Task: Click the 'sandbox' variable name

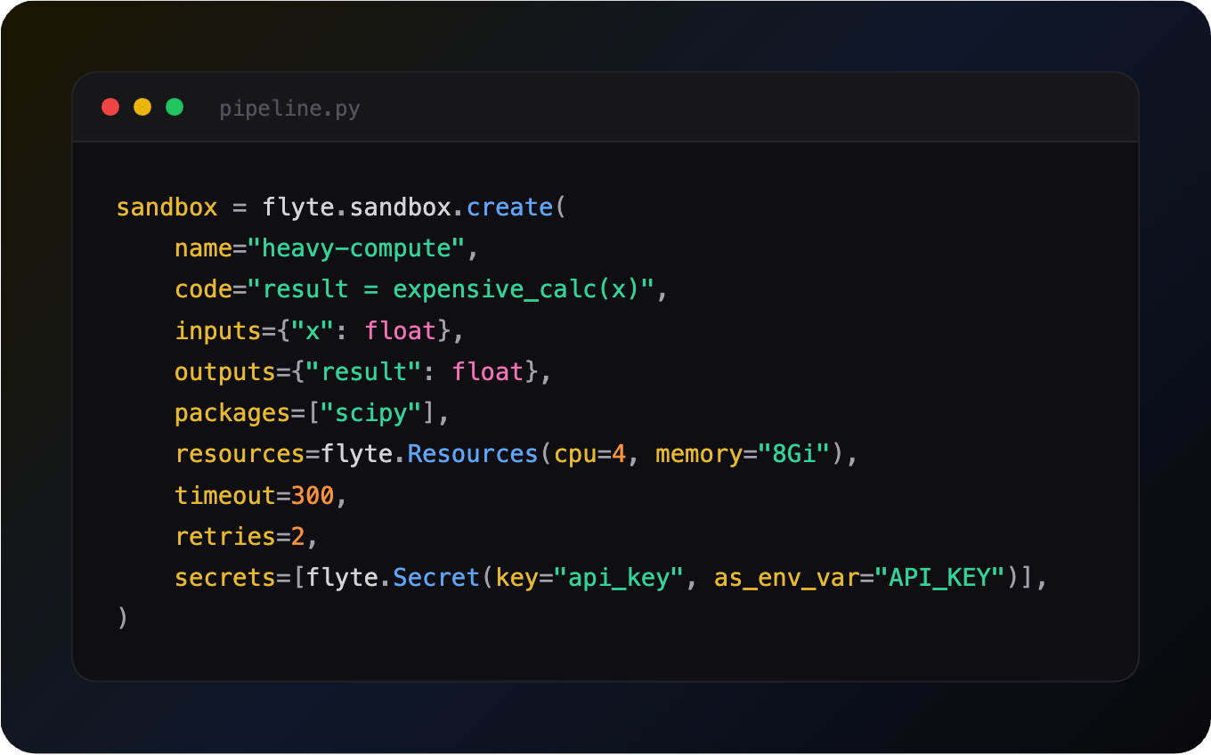Action: click(167, 207)
